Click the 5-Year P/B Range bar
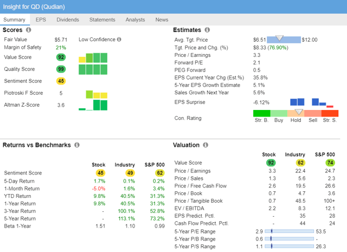This screenshot has height=252, width=347. [289, 239]
